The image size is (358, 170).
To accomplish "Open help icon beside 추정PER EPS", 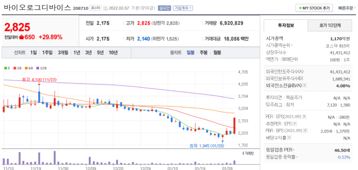I will click(x=295, y=124).
